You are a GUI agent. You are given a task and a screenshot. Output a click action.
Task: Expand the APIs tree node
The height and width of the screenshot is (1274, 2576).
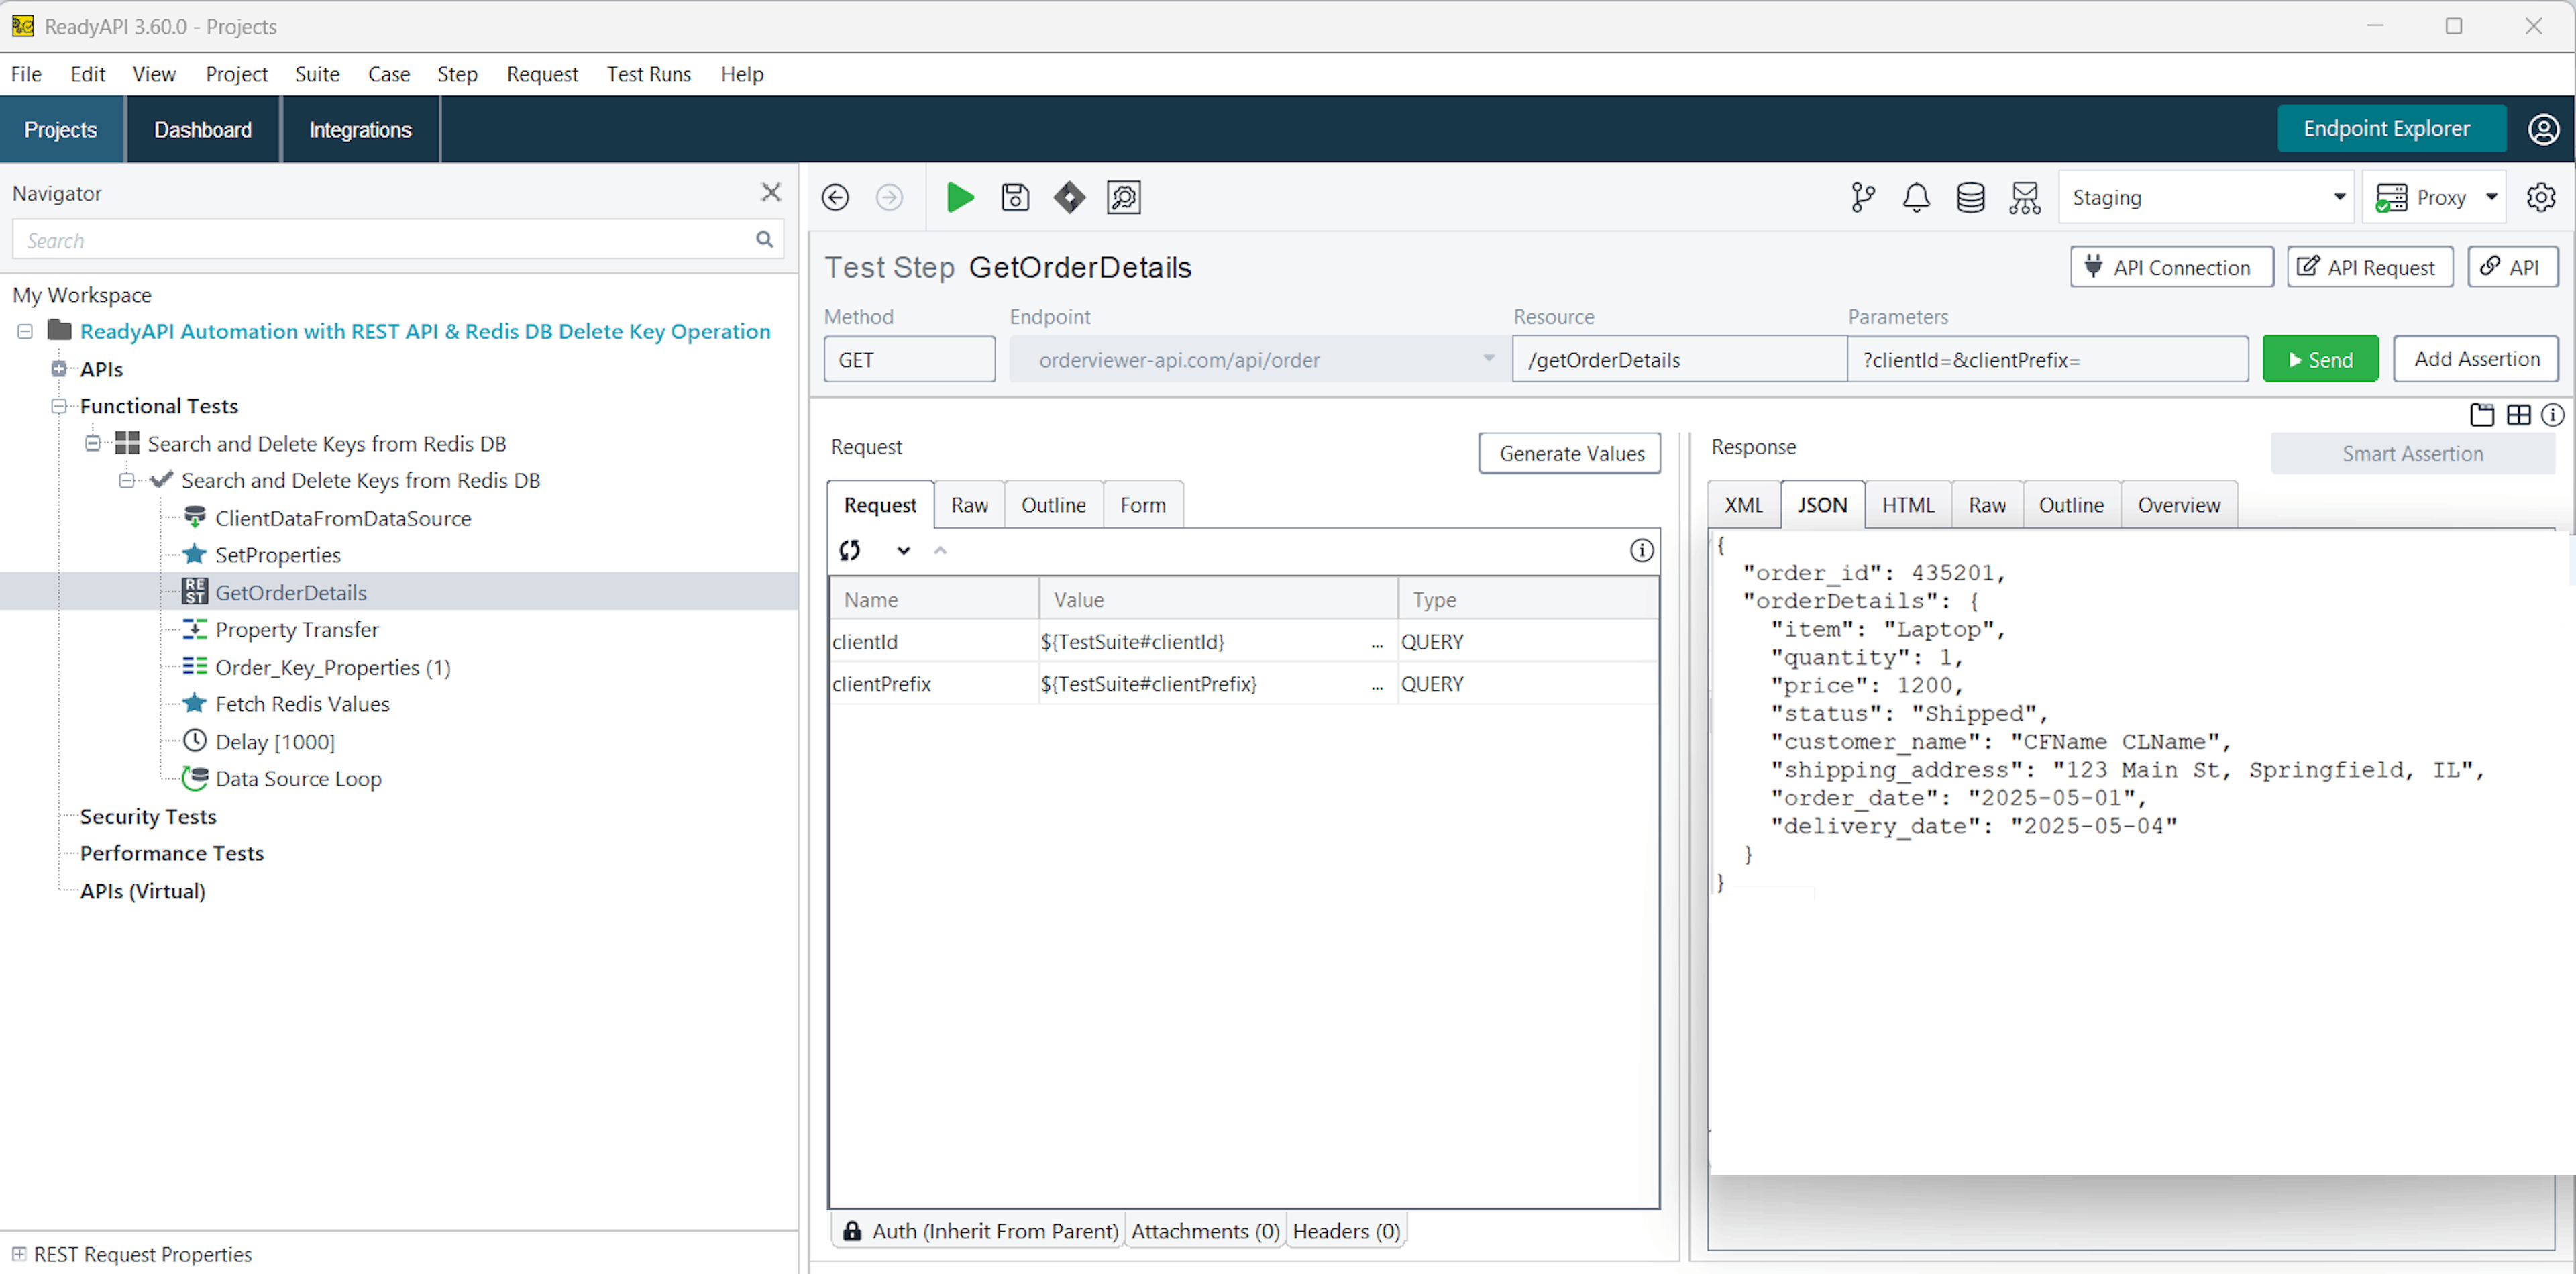pos(59,369)
